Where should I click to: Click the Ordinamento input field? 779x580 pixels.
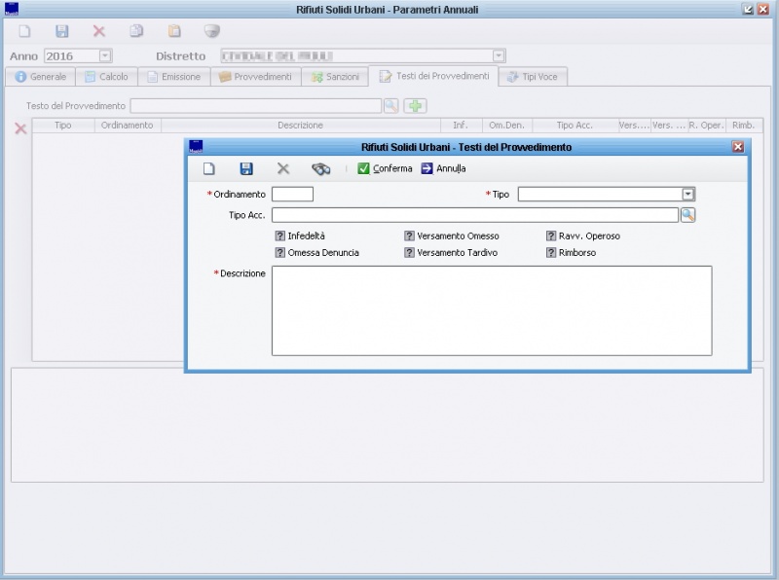pos(292,195)
